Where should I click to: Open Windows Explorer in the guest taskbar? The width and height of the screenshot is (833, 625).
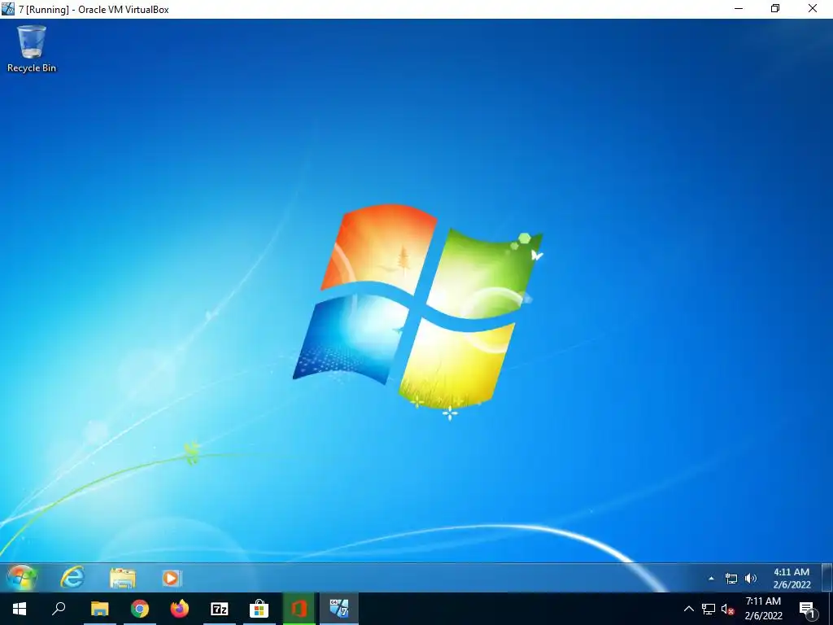tap(123, 578)
